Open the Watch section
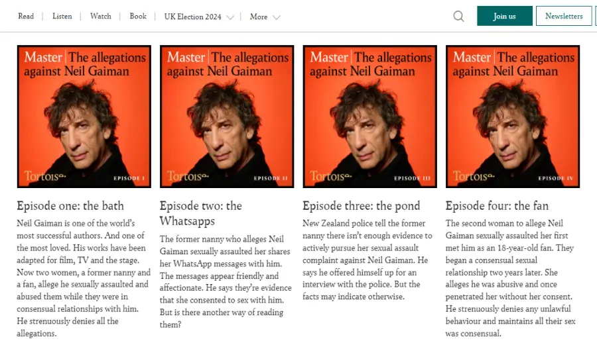Image resolution: width=597 pixels, height=349 pixels. 101,17
